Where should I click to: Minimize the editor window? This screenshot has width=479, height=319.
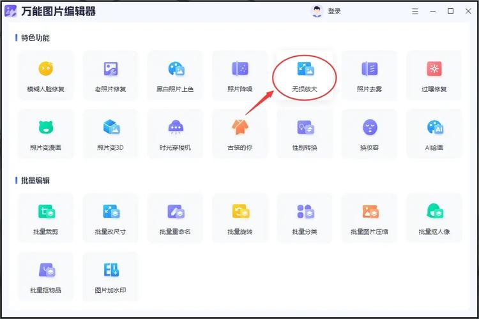point(433,11)
